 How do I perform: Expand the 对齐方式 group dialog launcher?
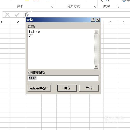(95, 6)
